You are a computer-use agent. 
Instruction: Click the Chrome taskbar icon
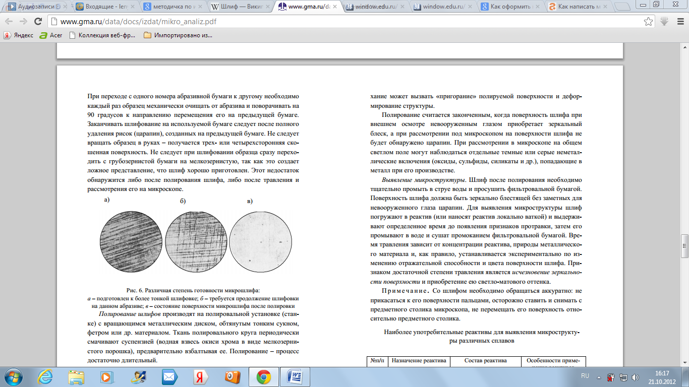263,376
